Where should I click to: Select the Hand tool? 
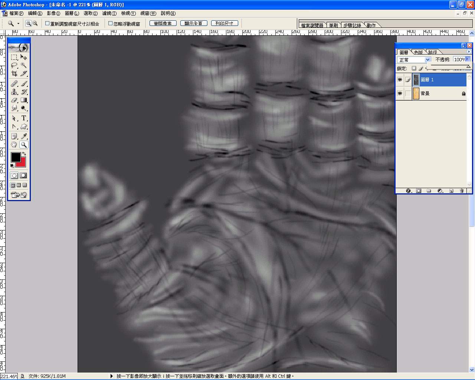tap(14, 145)
